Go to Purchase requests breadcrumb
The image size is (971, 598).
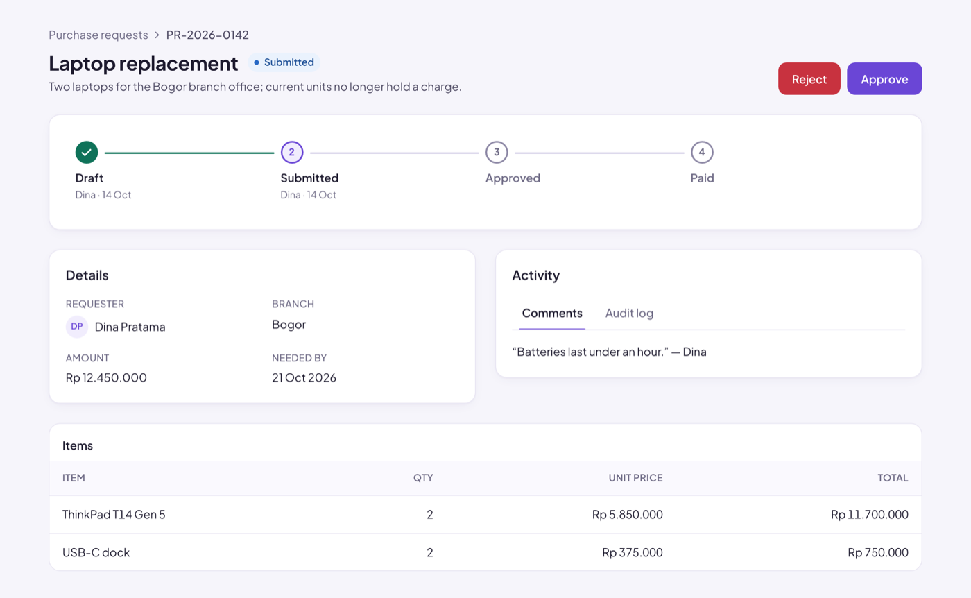(98, 35)
